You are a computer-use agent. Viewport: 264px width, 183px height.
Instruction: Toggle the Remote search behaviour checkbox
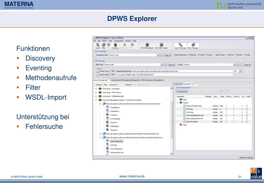coord(189,55)
